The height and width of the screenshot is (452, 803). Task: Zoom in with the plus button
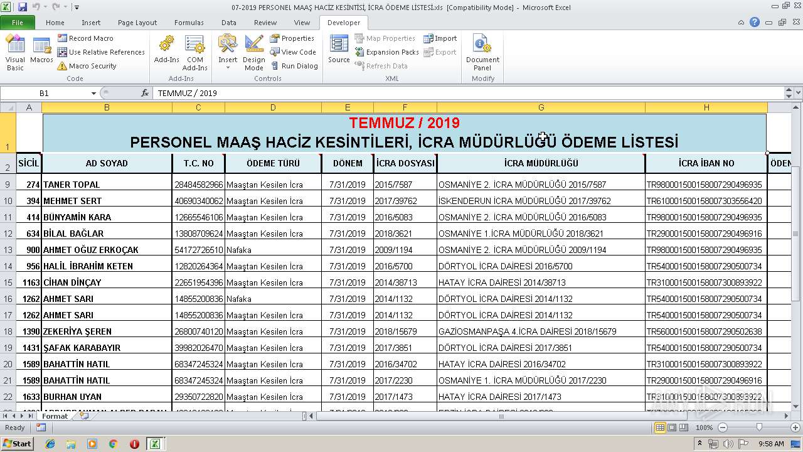(x=795, y=428)
